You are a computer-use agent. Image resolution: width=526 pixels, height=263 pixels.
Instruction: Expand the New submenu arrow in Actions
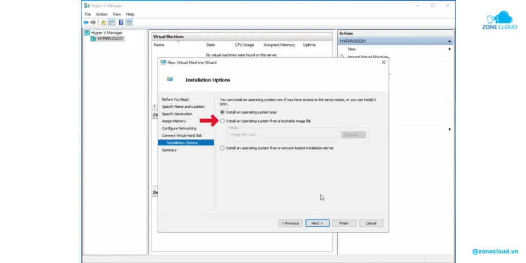(449, 49)
